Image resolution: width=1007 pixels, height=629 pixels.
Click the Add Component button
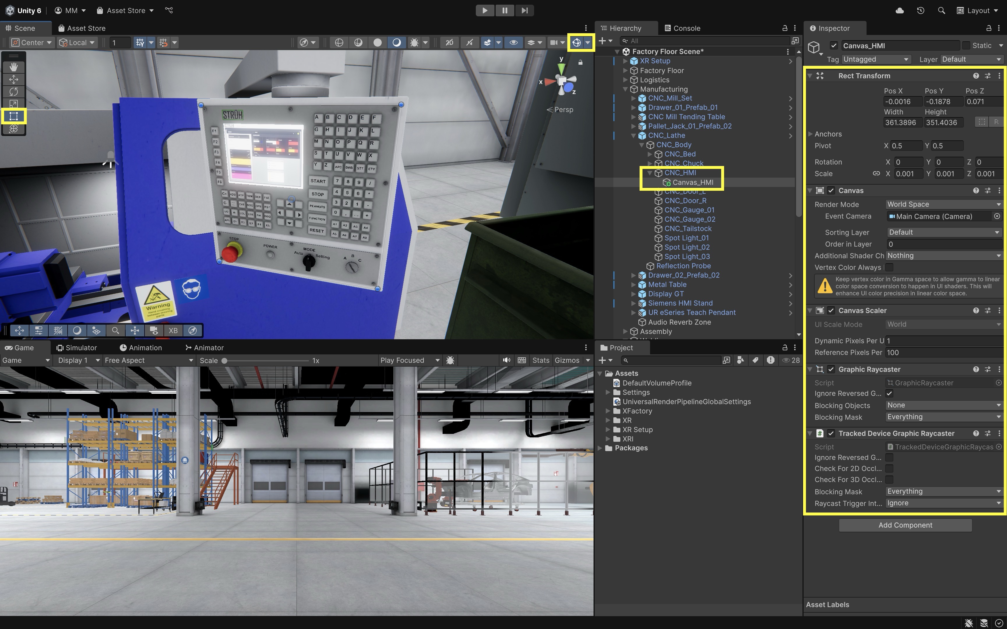tap(905, 525)
